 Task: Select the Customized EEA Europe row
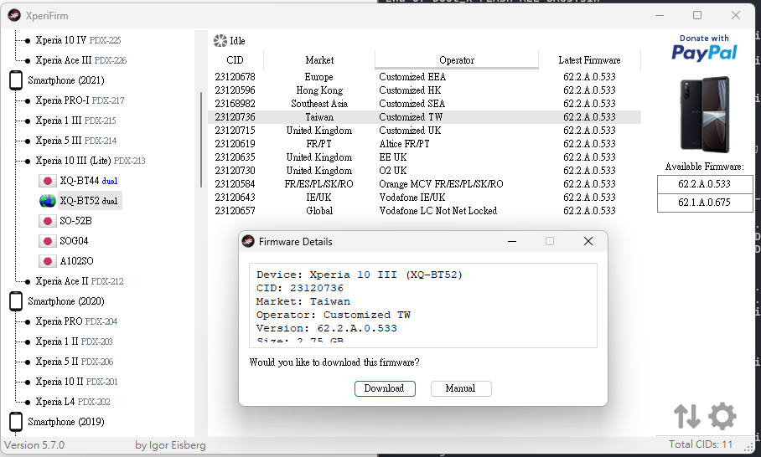pyautogui.click(x=425, y=76)
